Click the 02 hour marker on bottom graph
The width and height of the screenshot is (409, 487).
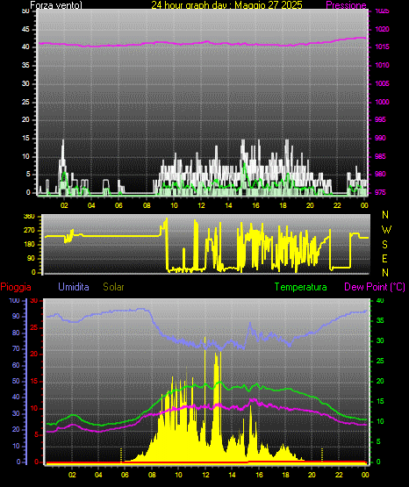pos(72,475)
